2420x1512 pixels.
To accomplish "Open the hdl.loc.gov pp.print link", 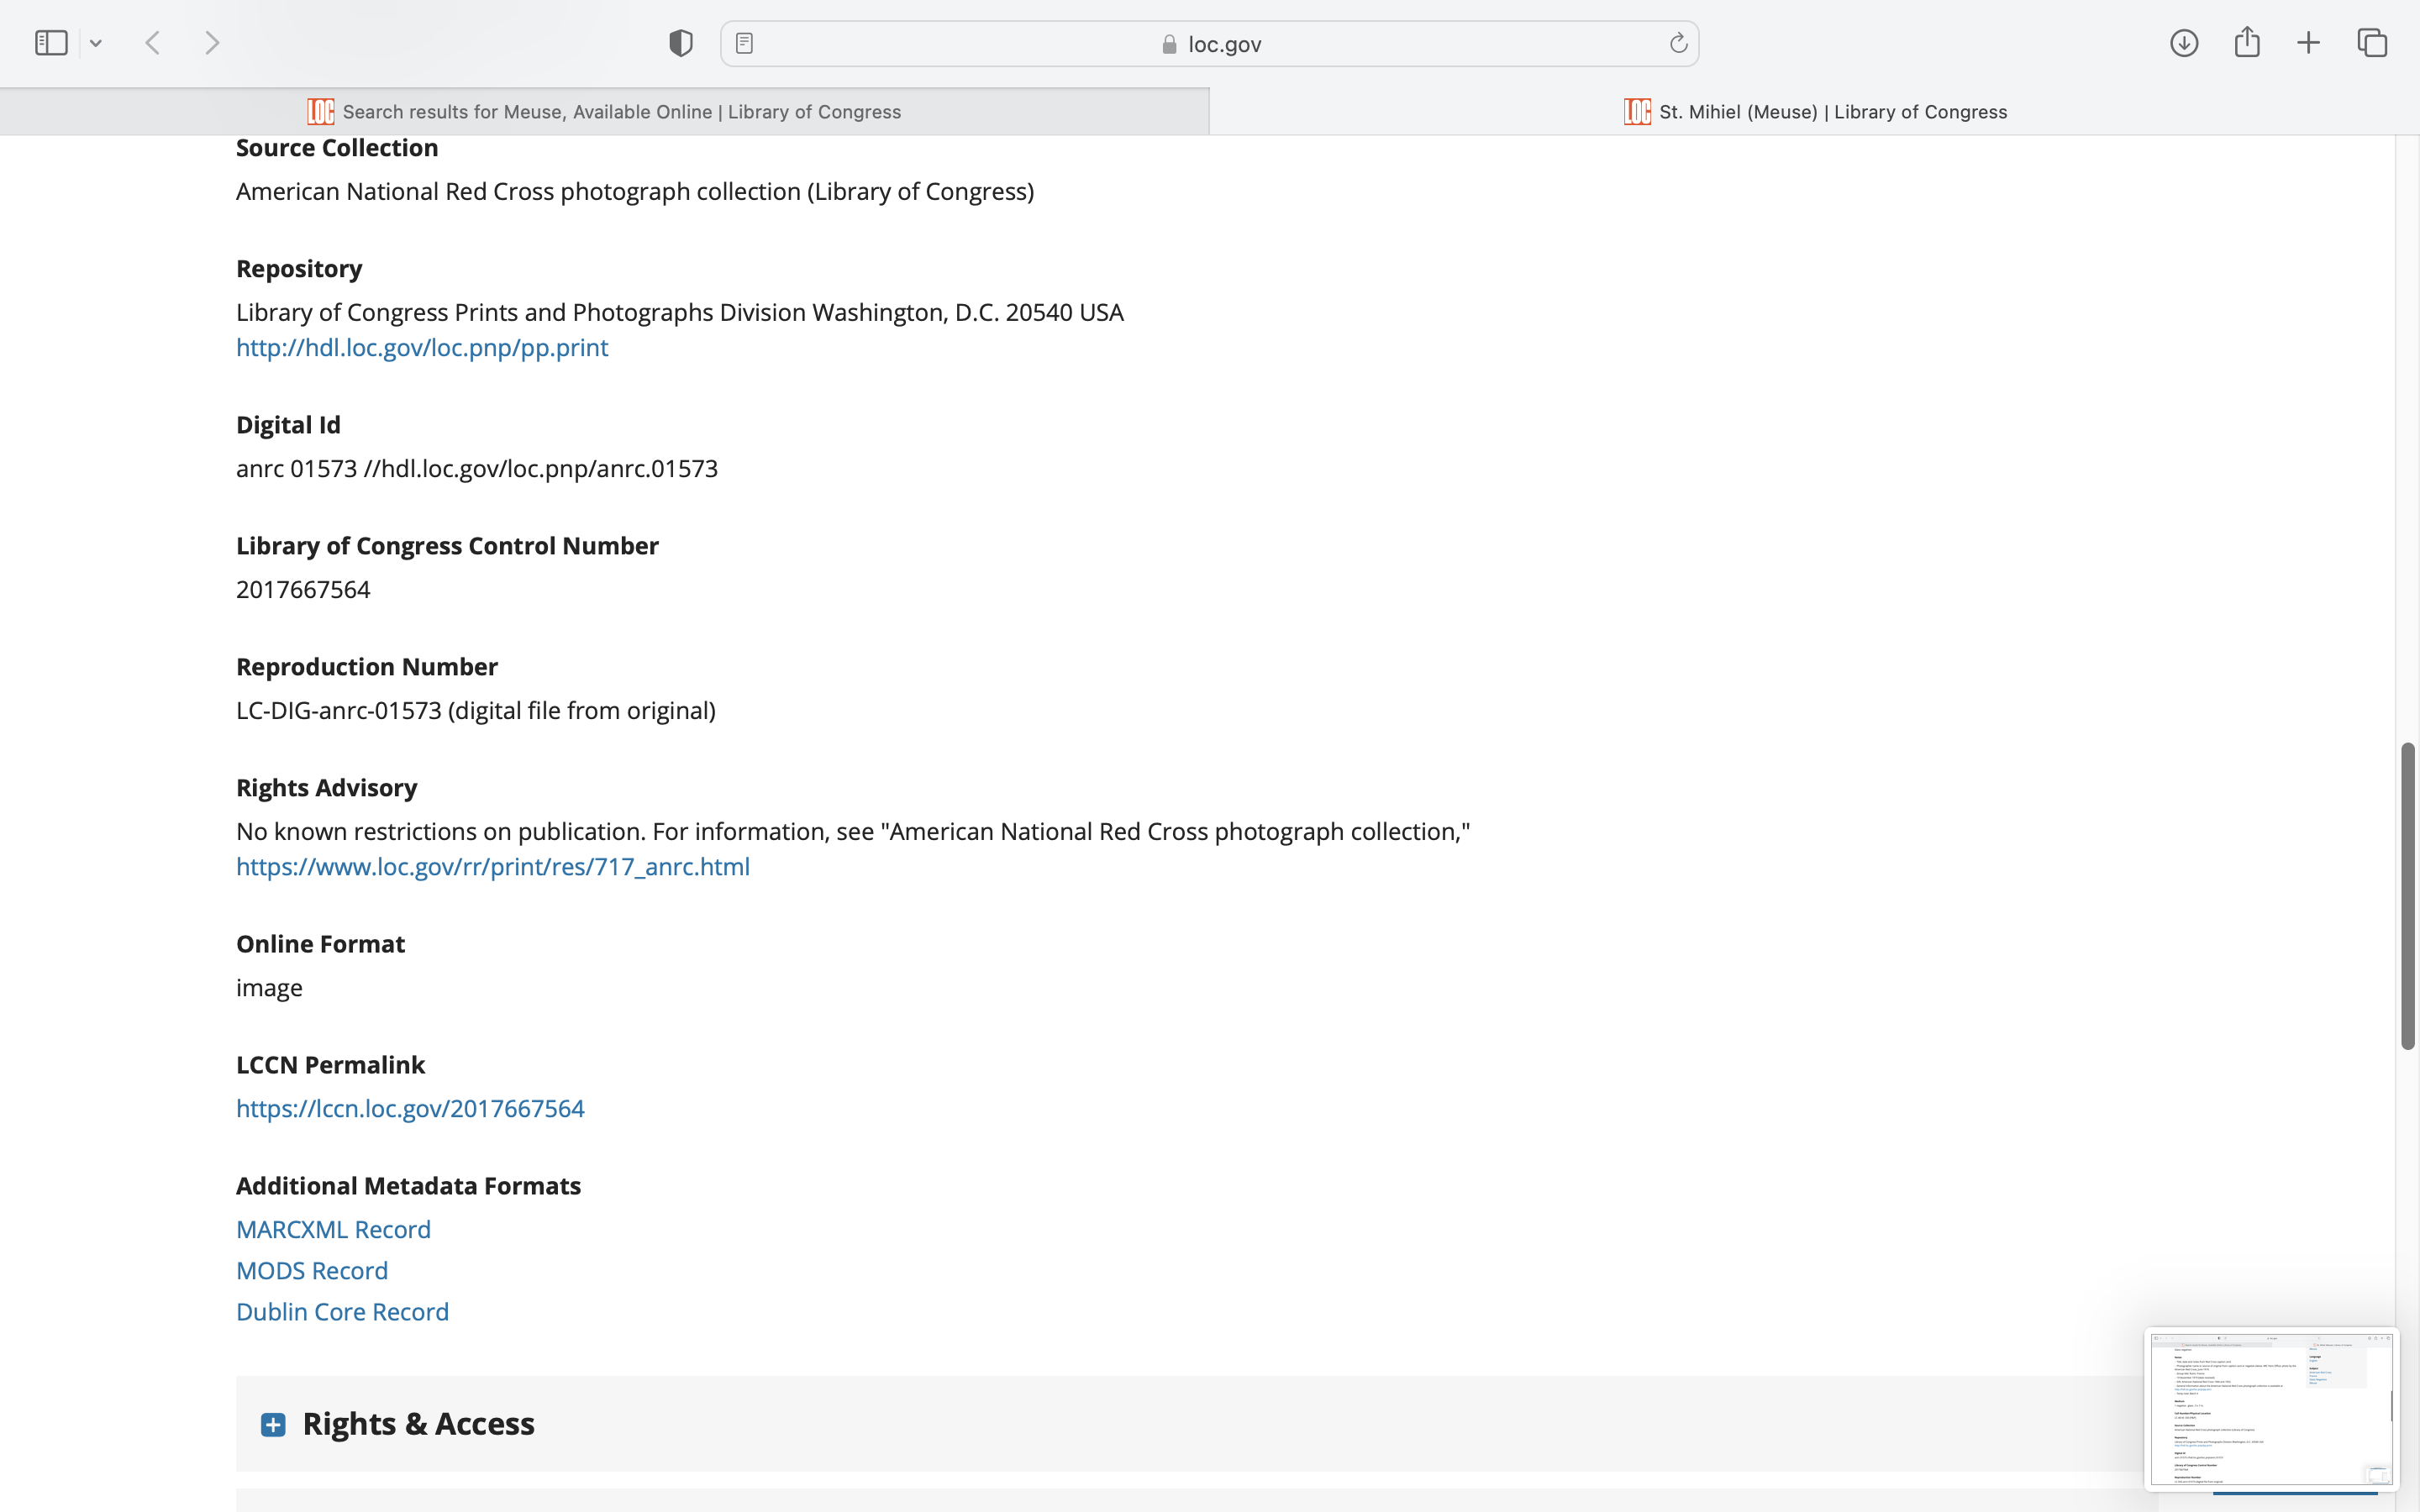I will pos(421,347).
